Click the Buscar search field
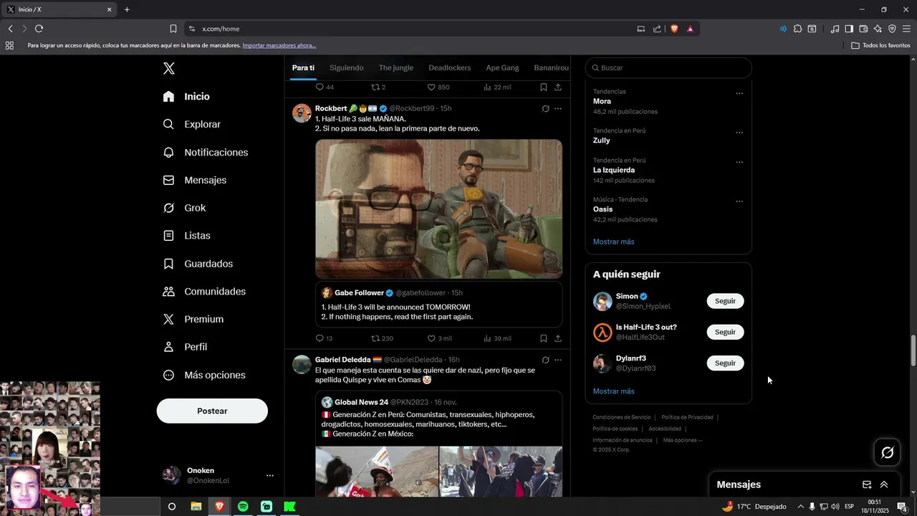The height and width of the screenshot is (516, 917). coord(668,67)
